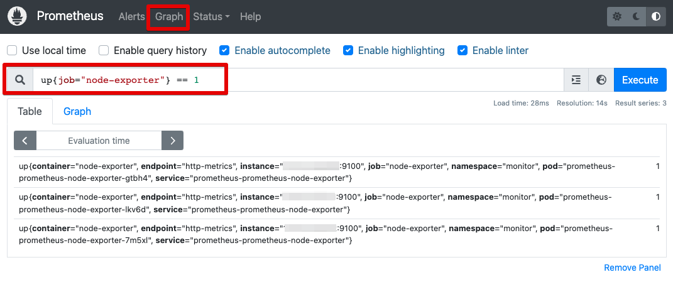Focus the PromQL expression input
Image resolution: width=673 pixels, height=282 pixels.
pos(298,80)
